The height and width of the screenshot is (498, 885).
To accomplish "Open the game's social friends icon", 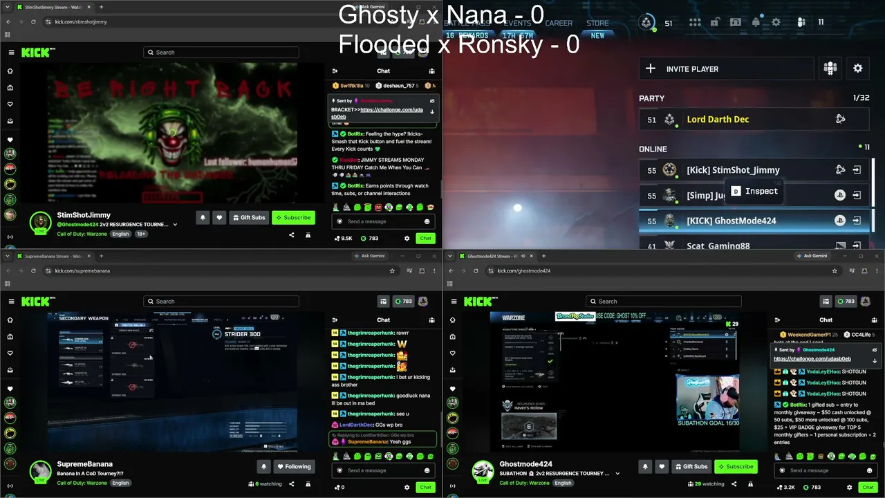I will [801, 22].
